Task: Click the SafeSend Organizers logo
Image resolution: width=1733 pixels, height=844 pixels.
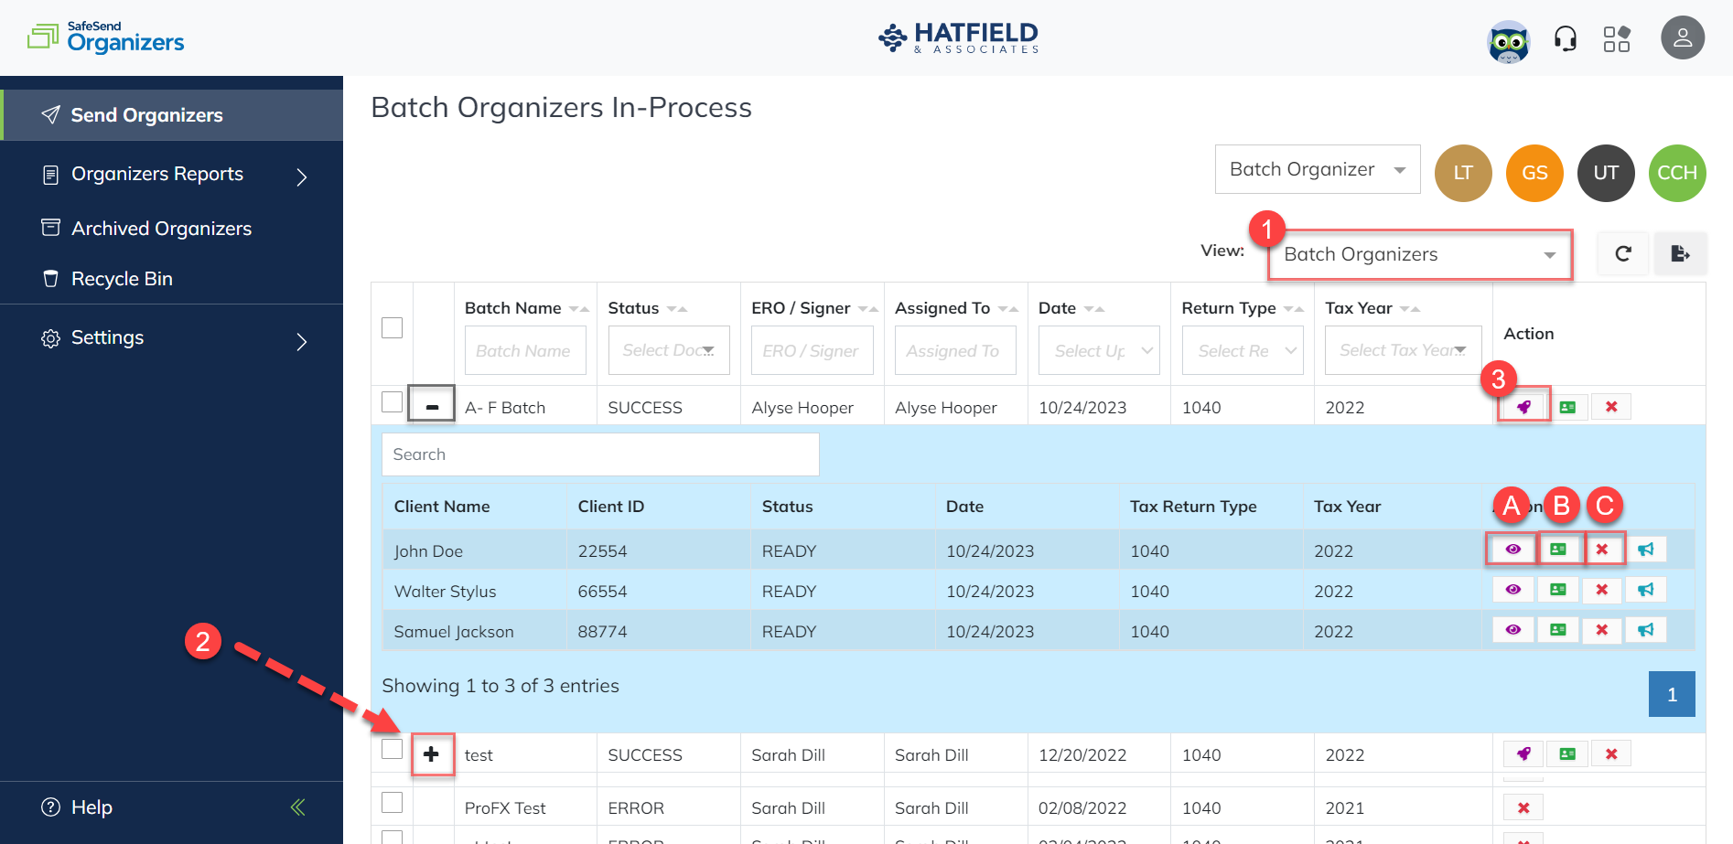Action: click(106, 37)
